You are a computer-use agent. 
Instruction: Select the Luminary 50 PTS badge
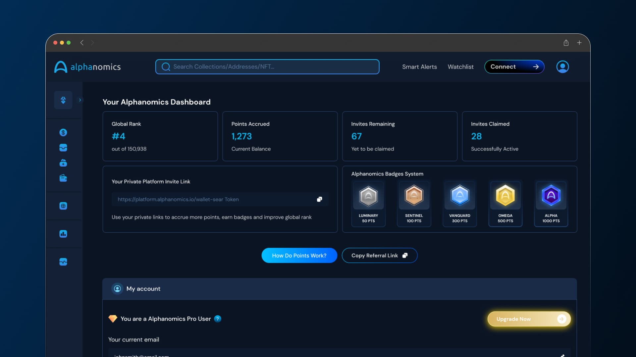[x=368, y=204]
